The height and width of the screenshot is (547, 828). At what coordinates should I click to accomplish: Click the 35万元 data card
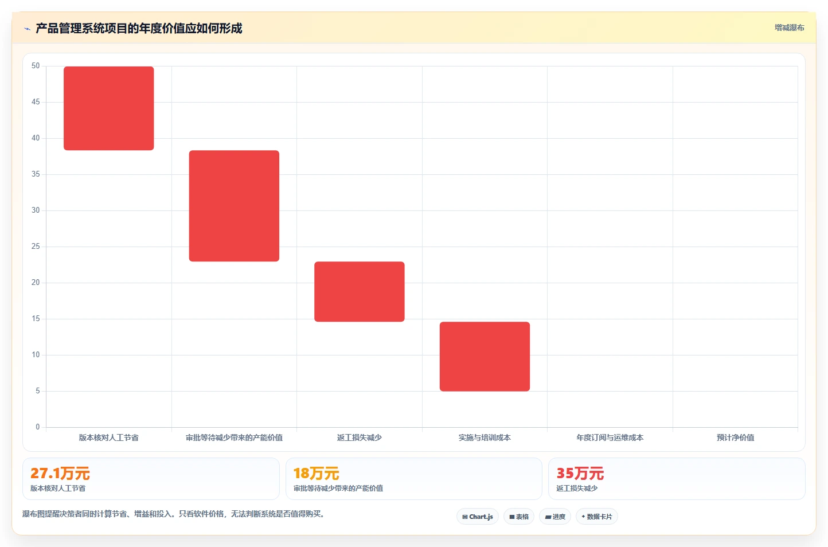pos(677,479)
